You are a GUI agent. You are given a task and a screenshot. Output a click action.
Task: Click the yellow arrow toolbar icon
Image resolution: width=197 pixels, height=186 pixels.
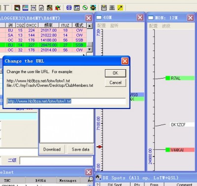(120, 8)
